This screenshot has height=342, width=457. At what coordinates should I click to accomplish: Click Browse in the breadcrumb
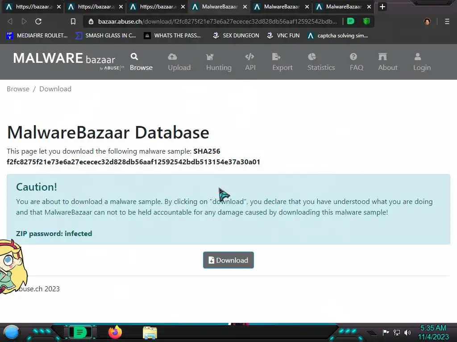pyautogui.click(x=18, y=89)
